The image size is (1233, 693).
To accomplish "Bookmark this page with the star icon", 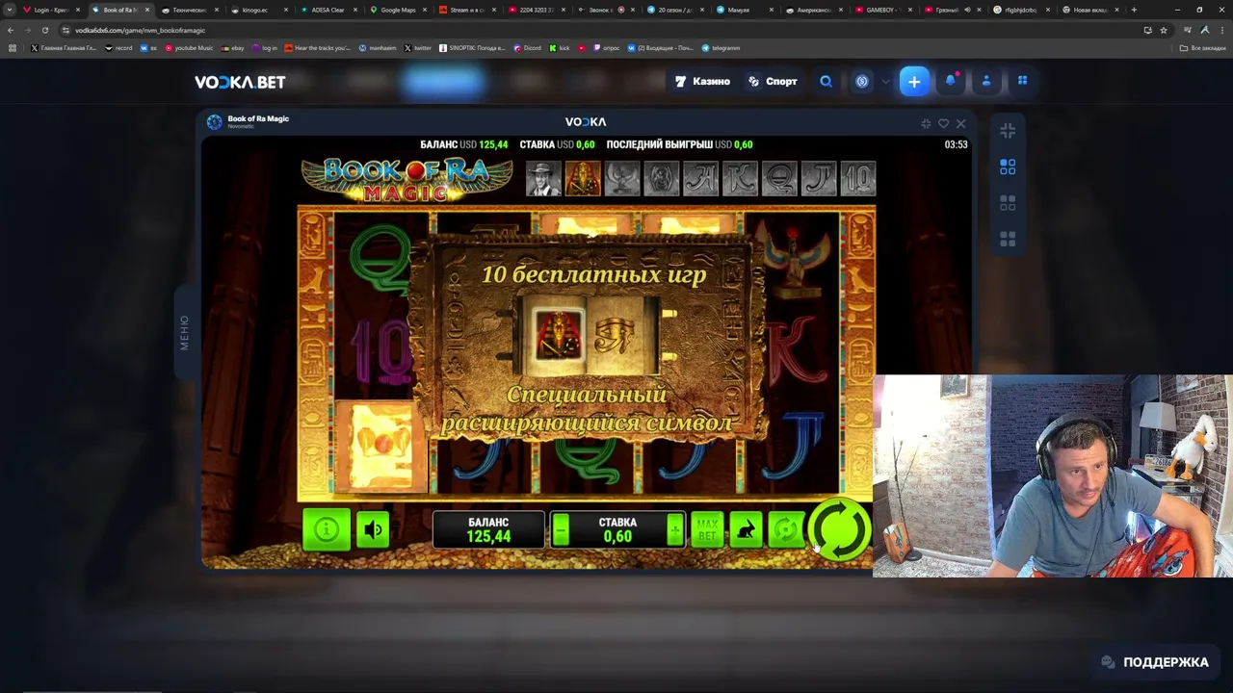I will (x=1164, y=30).
